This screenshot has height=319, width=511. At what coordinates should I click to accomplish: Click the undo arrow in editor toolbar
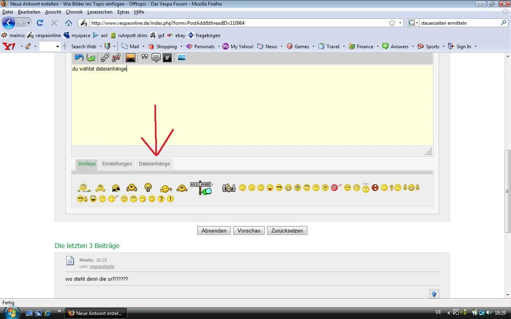79,58
